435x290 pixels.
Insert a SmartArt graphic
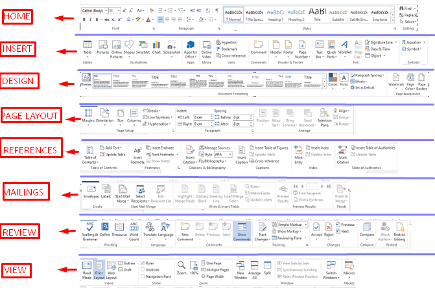click(x=143, y=47)
